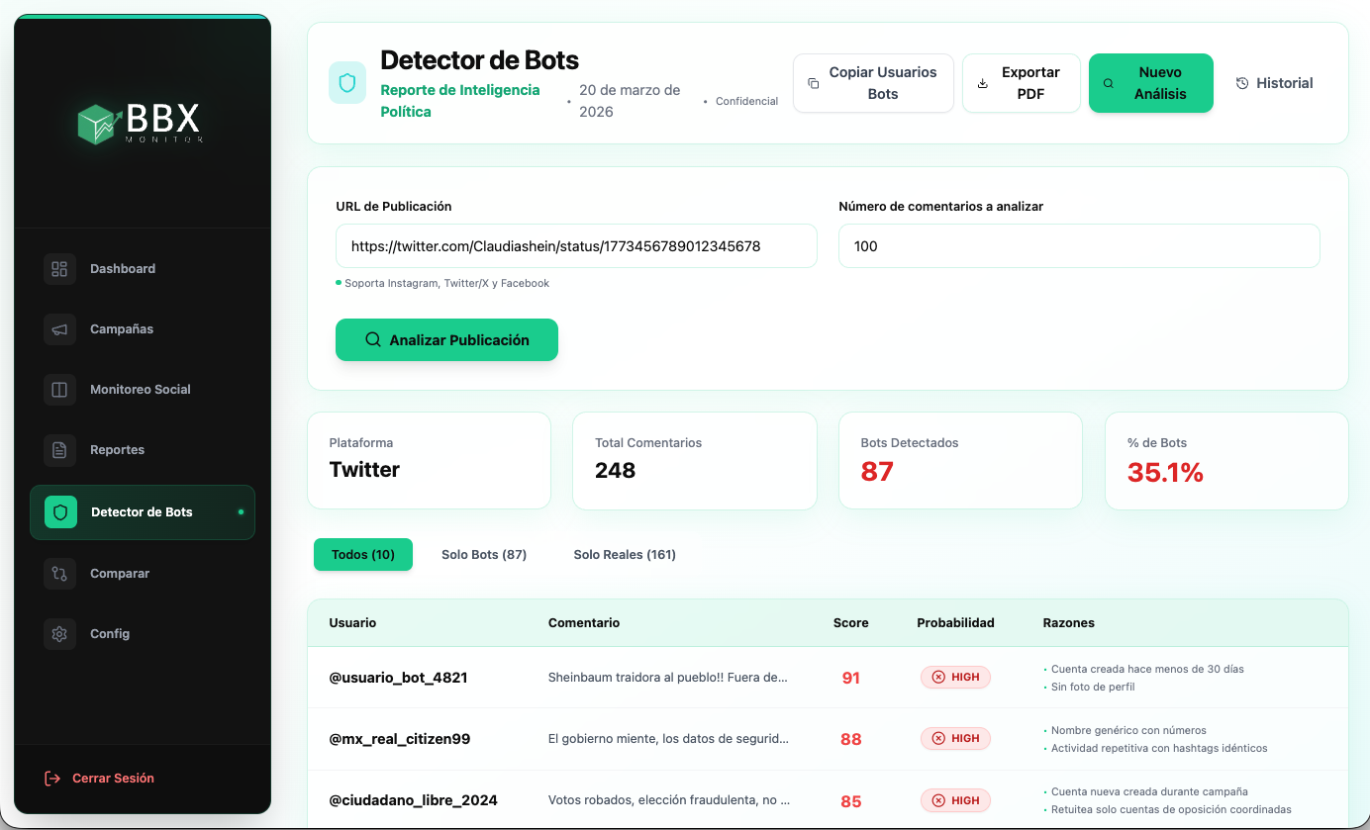Open the Comparar tool icon
Image resolution: width=1370 pixels, height=830 pixels.
click(x=59, y=573)
